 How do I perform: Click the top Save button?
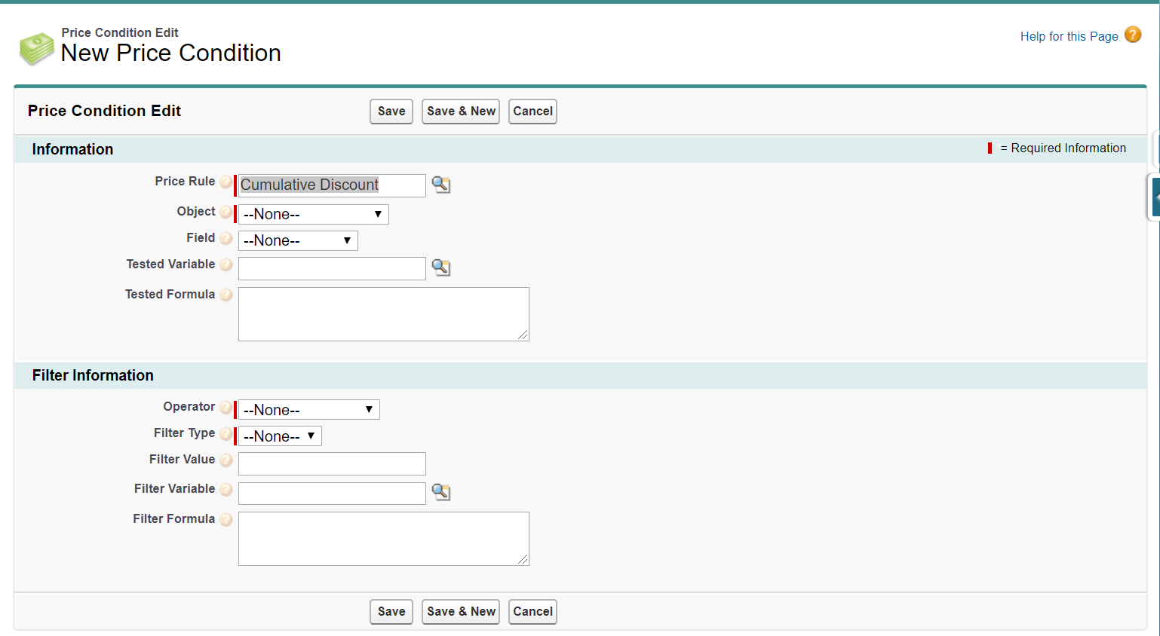click(x=391, y=112)
